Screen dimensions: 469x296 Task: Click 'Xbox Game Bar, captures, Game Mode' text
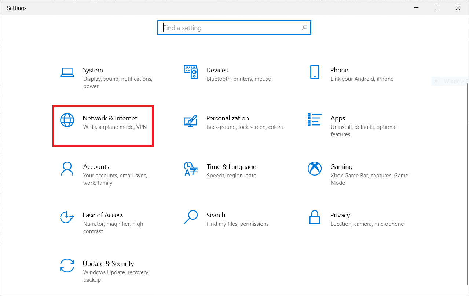point(370,179)
